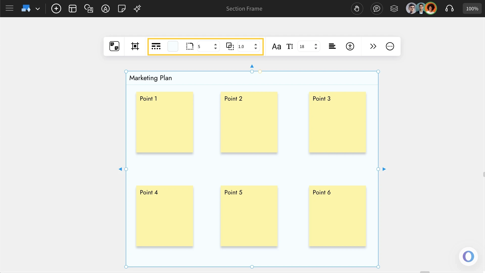The height and width of the screenshot is (273, 485).
Task: Open the templates tool
Action: click(x=73, y=8)
